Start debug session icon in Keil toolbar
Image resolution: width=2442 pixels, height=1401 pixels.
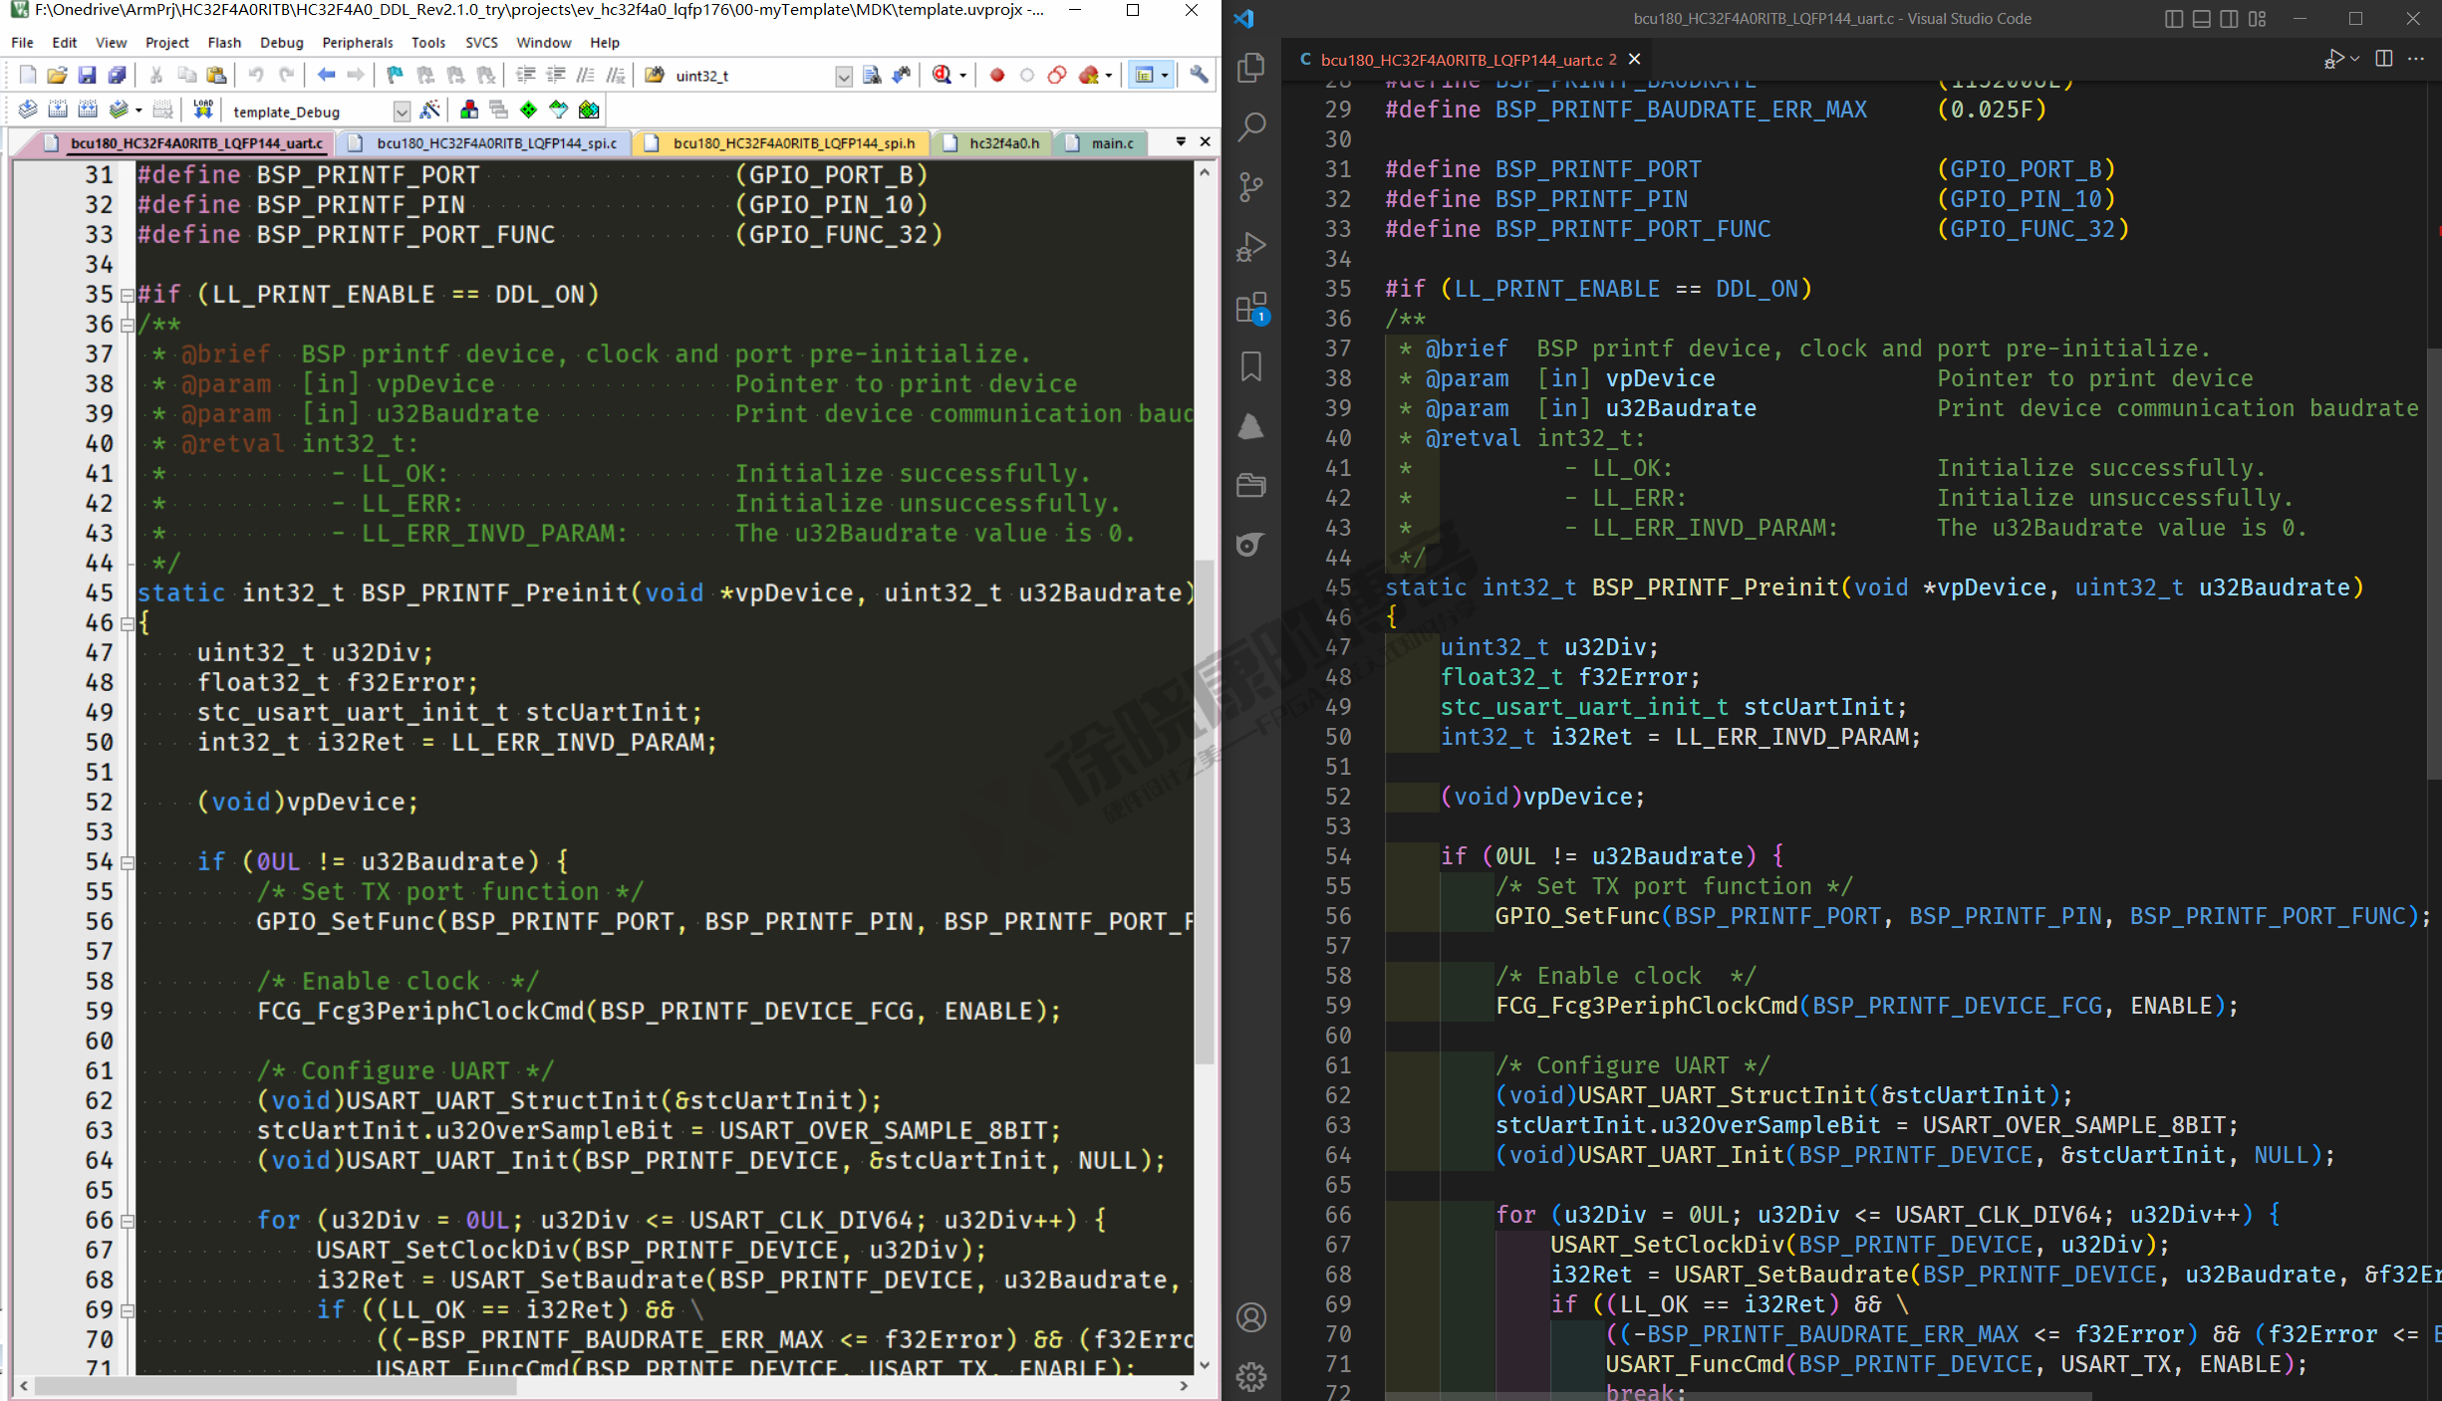[x=942, y=75]
